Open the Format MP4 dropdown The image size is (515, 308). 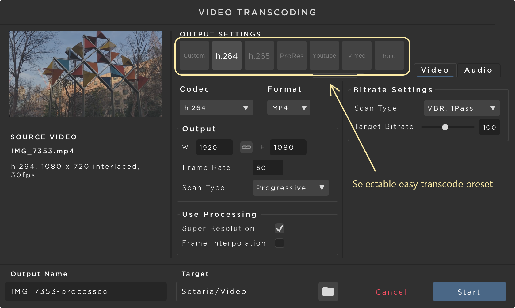coord(289,107)
